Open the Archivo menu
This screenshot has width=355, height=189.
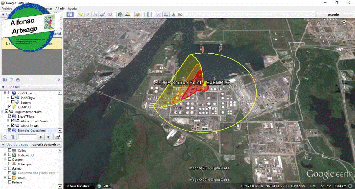[7, 9]
